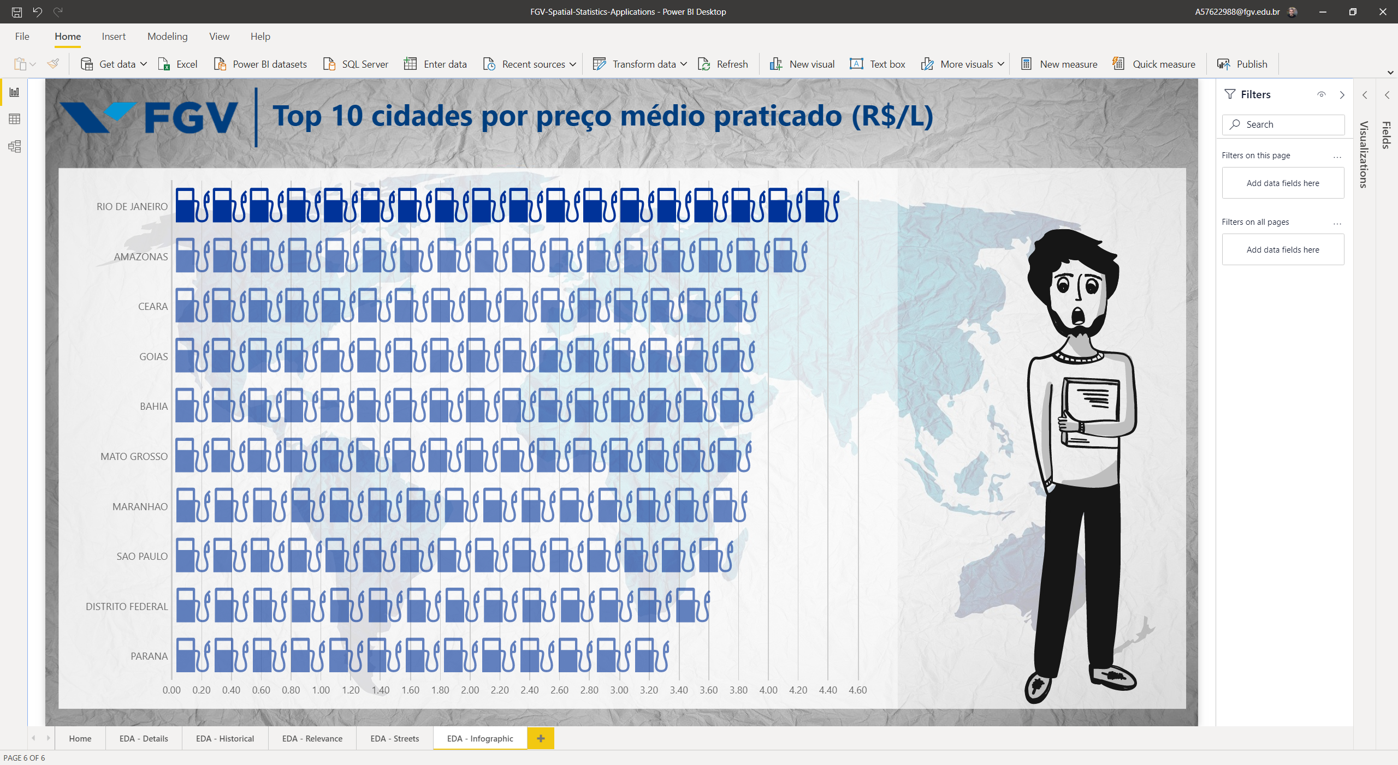This screenshot has width=1398, height=765.
Task: Expand the Fields pane
Action: tap(1387, 94)
